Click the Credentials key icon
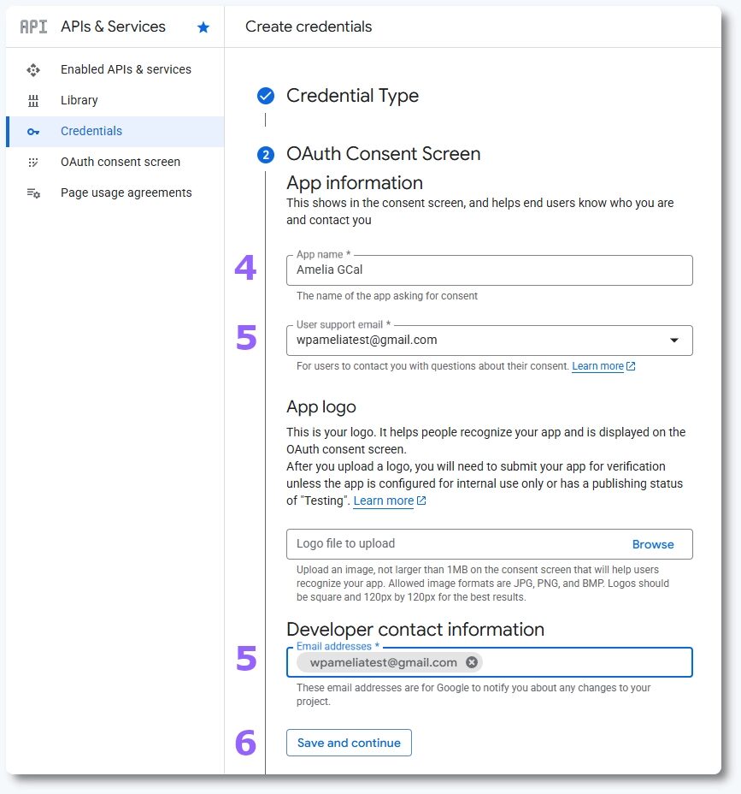The image size is (741, 794). 33,131
